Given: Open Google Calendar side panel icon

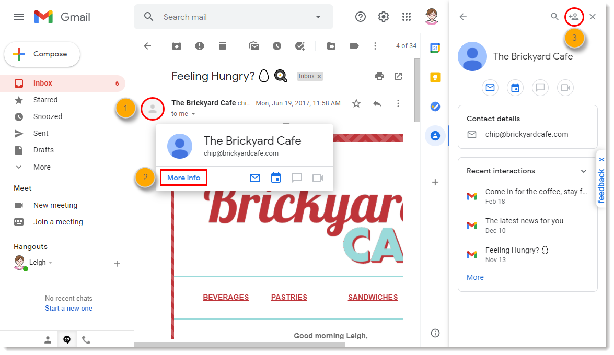Looking at the screenshot, I should point(435,48).
